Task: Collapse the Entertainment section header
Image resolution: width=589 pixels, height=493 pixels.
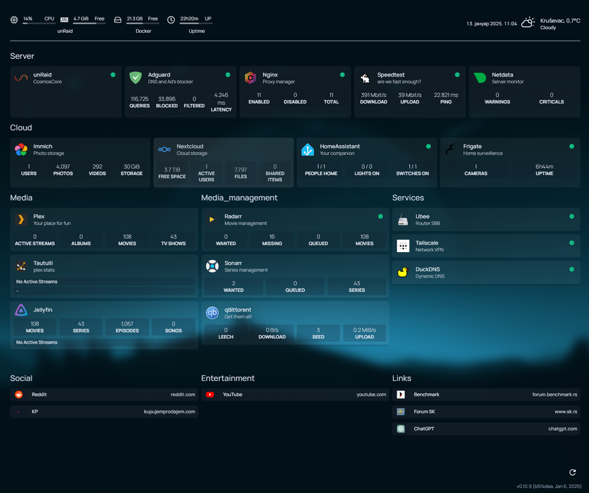Action: click(228, 378)
